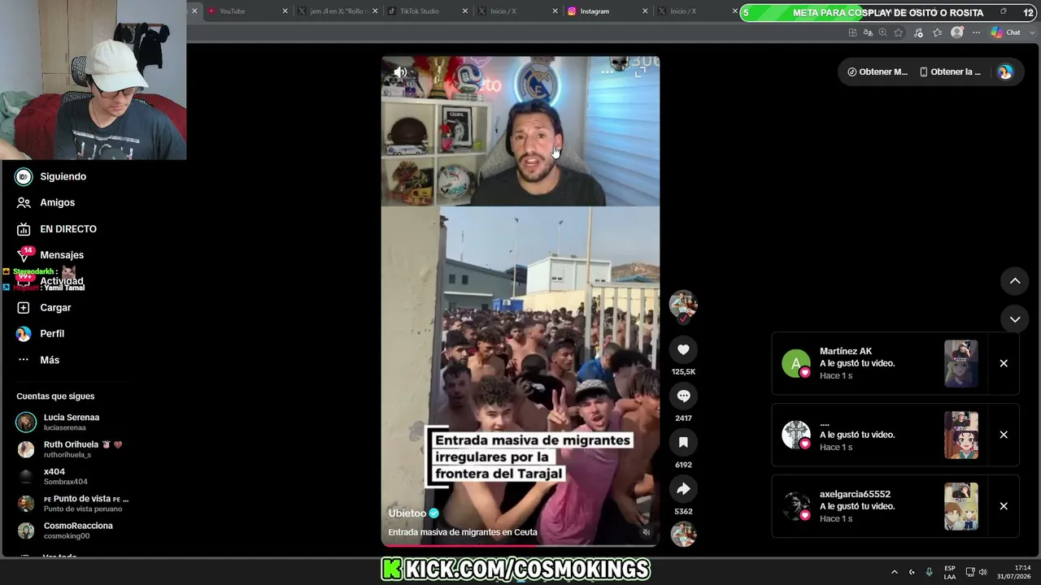View video thumbnail in axelgarcia65552 notification
This screenshot has width=1041, height=585.
[x=961, y=506]
